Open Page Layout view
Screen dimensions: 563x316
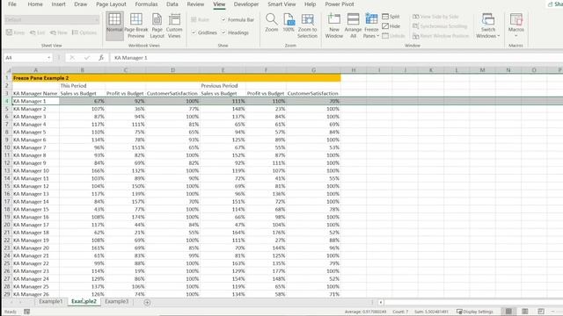tap(157, 25)
